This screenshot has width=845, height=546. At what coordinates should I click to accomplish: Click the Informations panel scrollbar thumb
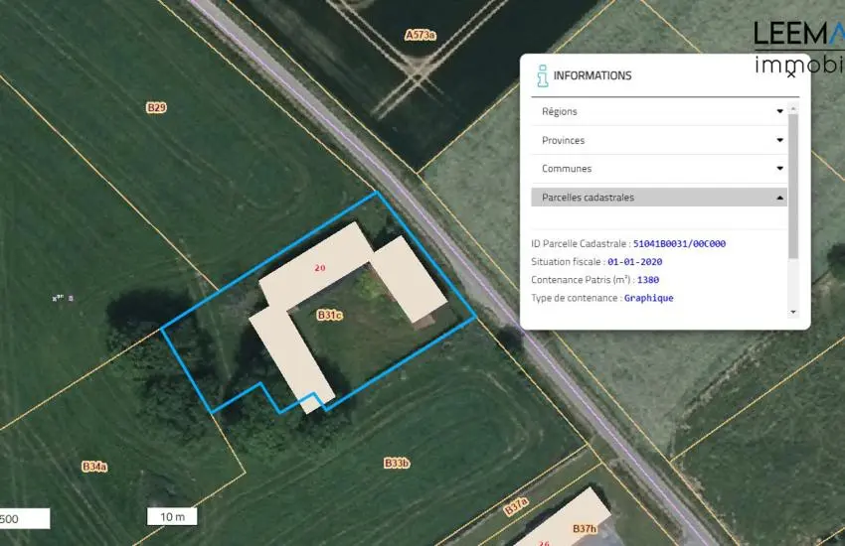point(792,184)
